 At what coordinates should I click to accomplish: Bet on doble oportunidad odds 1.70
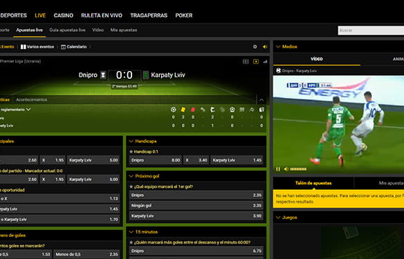pos(59,220)
